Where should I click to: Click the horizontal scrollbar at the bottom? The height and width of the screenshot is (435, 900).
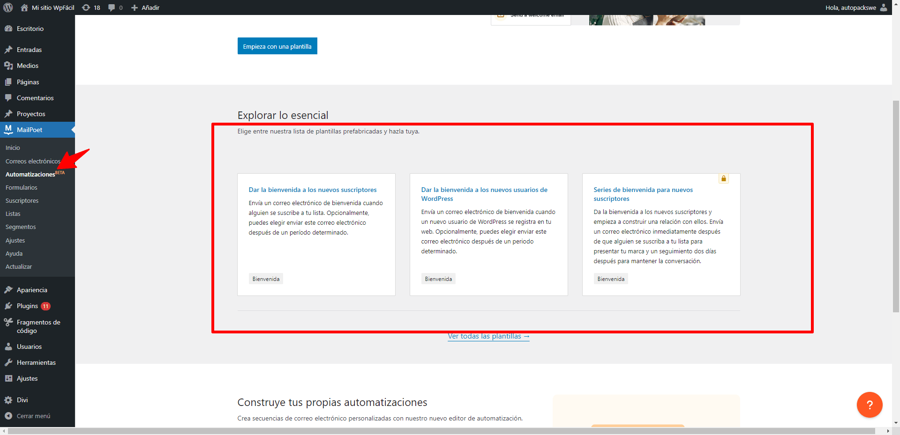point(442,431)
